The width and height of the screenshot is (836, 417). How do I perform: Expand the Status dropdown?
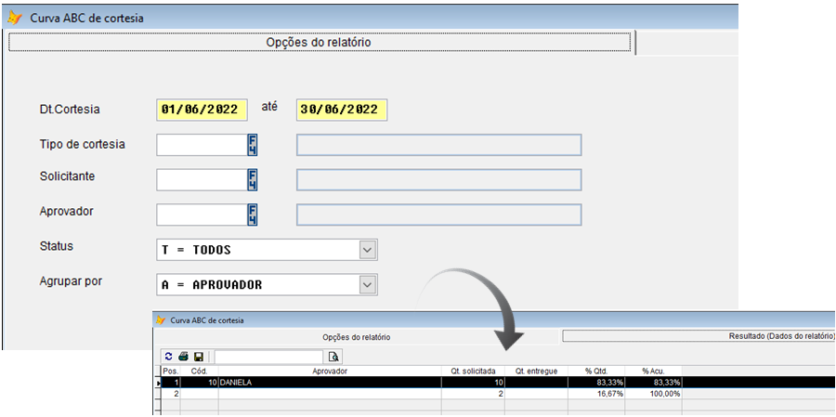(x=367, y=250)
